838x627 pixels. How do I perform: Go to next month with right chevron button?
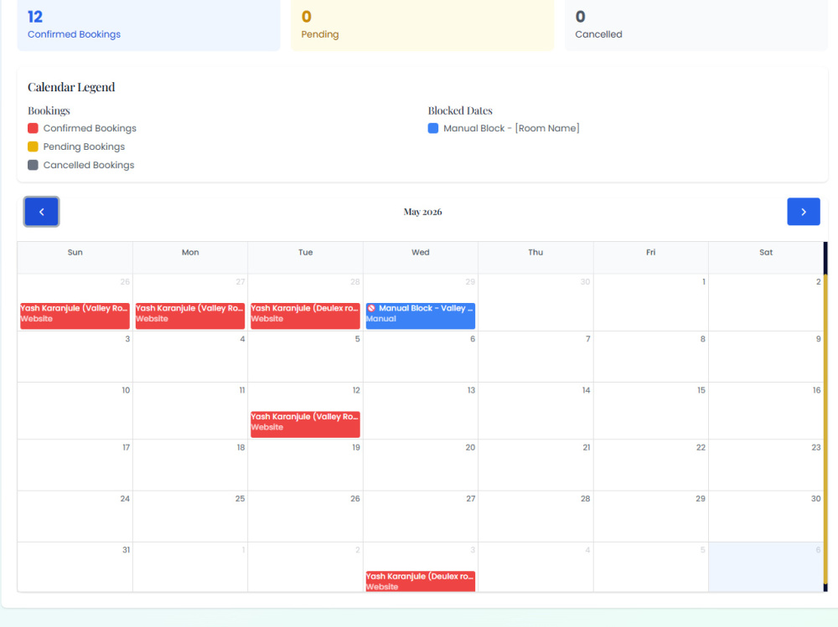coord(804,212)
